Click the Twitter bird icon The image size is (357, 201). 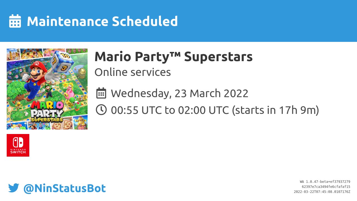click(x=14, y=188)
